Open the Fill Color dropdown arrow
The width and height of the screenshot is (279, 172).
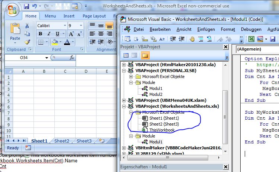(x=60, y=42)
